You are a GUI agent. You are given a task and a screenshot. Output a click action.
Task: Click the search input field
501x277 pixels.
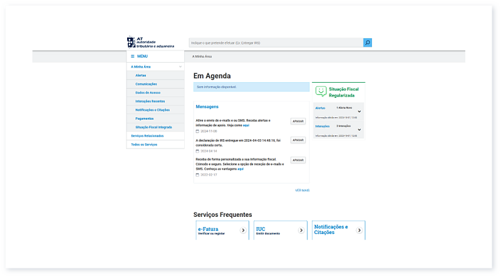coord(276,43)
